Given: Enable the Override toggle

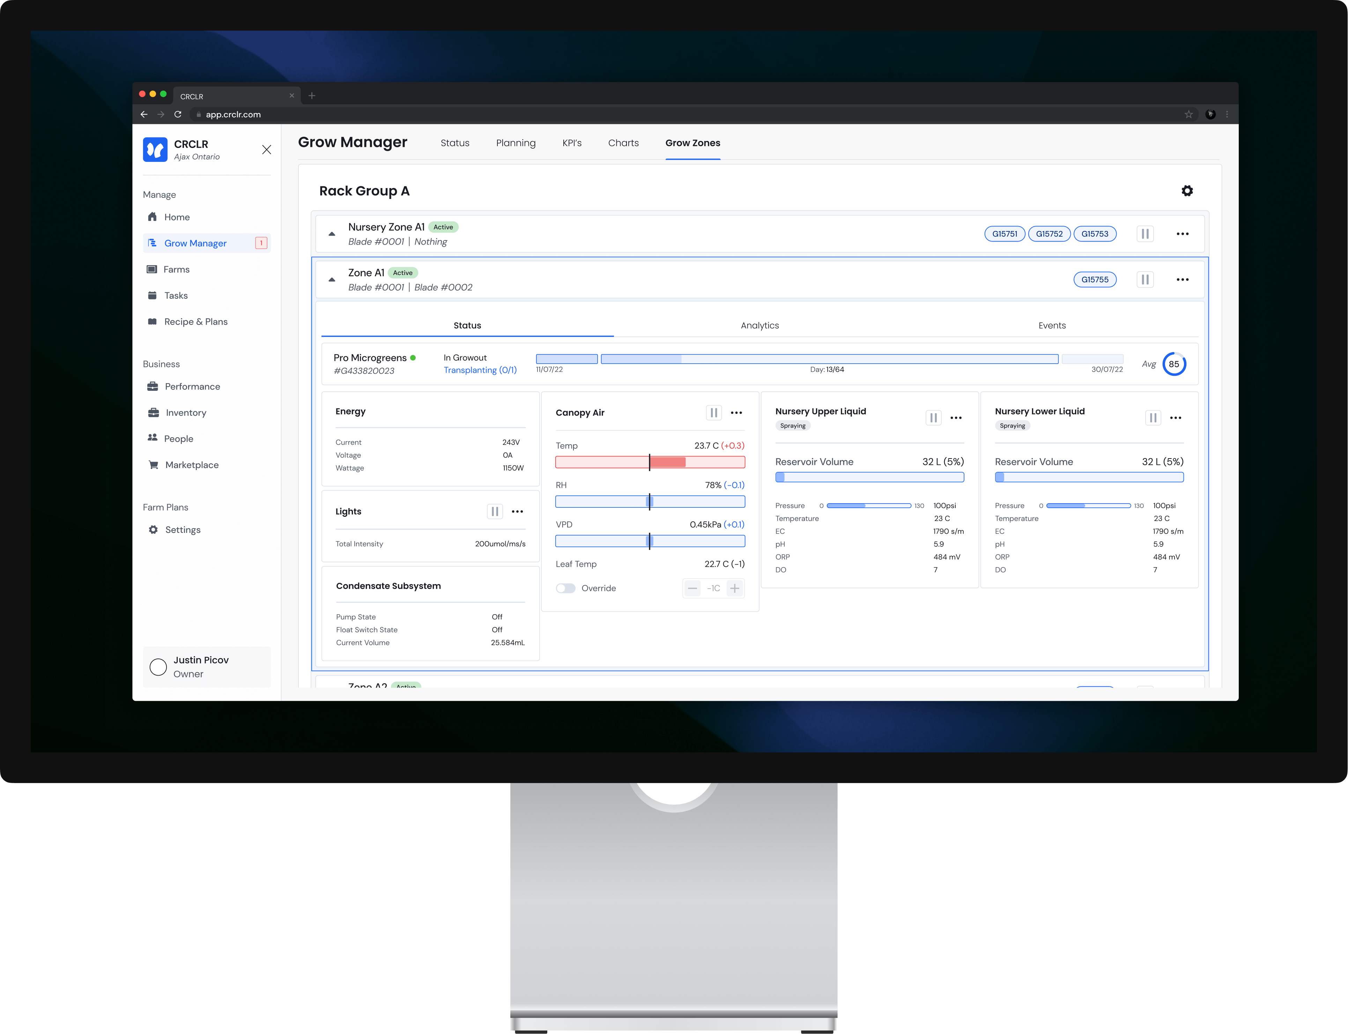Looking at the screenshot, I should tap(566, 588).
